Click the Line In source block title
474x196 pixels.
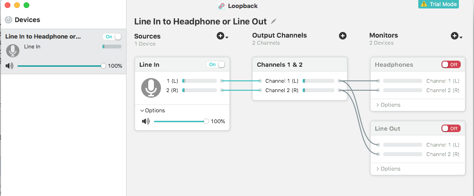[x=149, y=65]
